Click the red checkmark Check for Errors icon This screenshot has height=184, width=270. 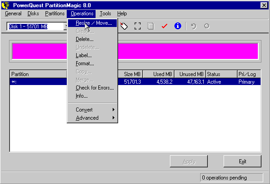coord(165,26)
